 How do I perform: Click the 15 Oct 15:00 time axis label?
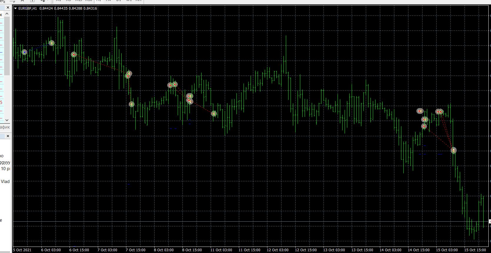(x=475, y=250)
